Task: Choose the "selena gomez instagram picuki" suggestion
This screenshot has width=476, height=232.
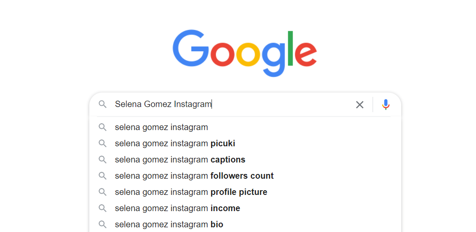Action: click(175, 143)
